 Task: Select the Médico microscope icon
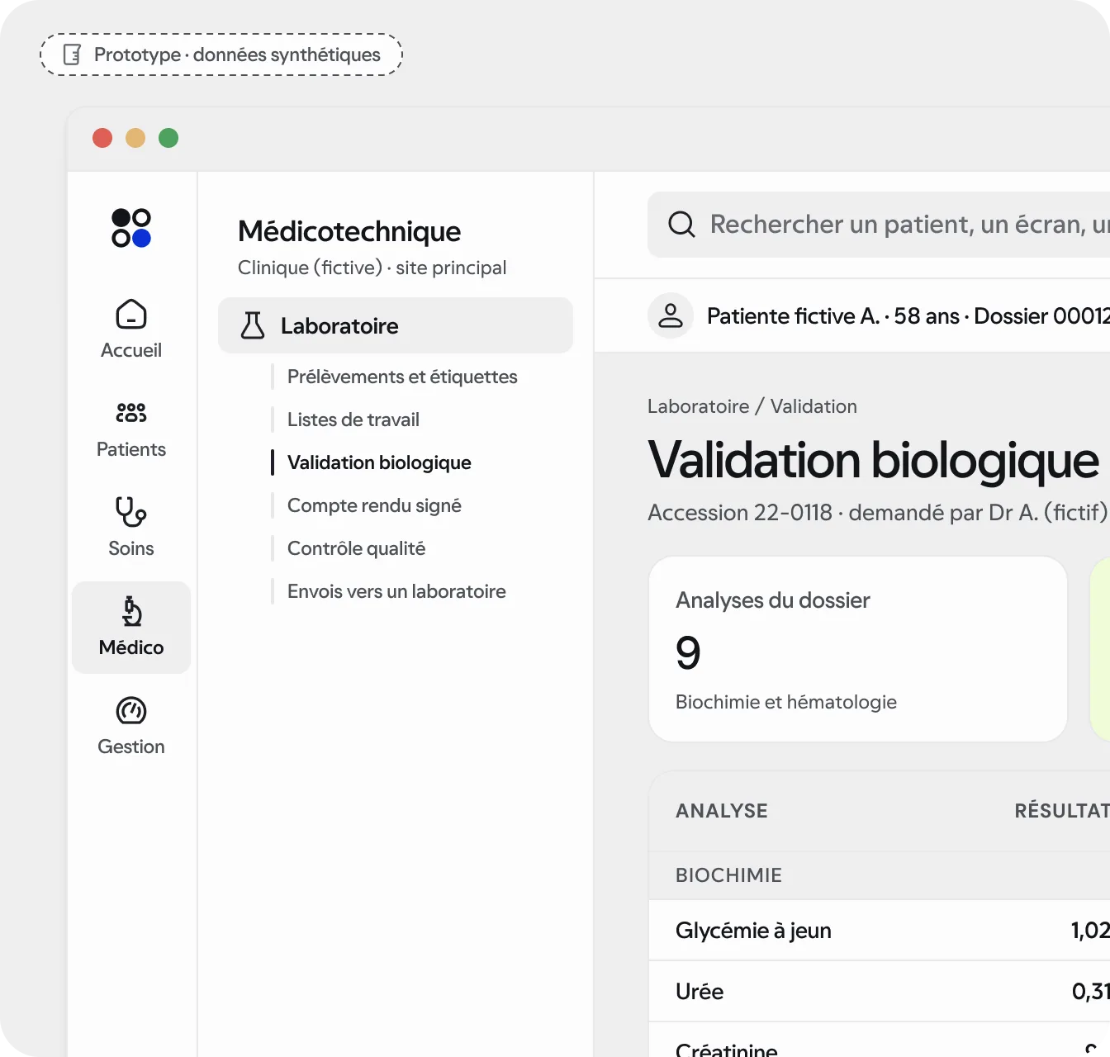click(x=131, y=612)
